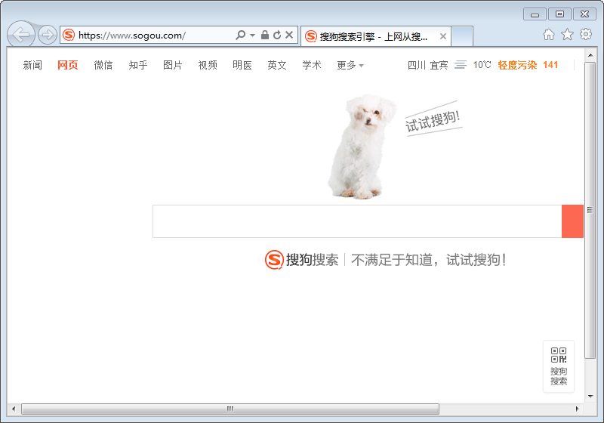Maximize the browser window
Screen dimensions: 604x423
coord(559,14)
